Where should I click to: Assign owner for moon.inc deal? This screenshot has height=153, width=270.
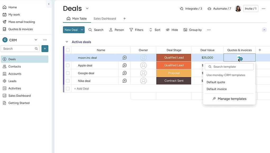coord(143,58)
